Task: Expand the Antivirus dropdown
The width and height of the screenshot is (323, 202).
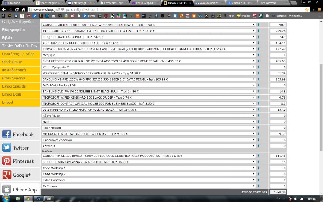Action: pyautogui.click(x=148, y=146)
